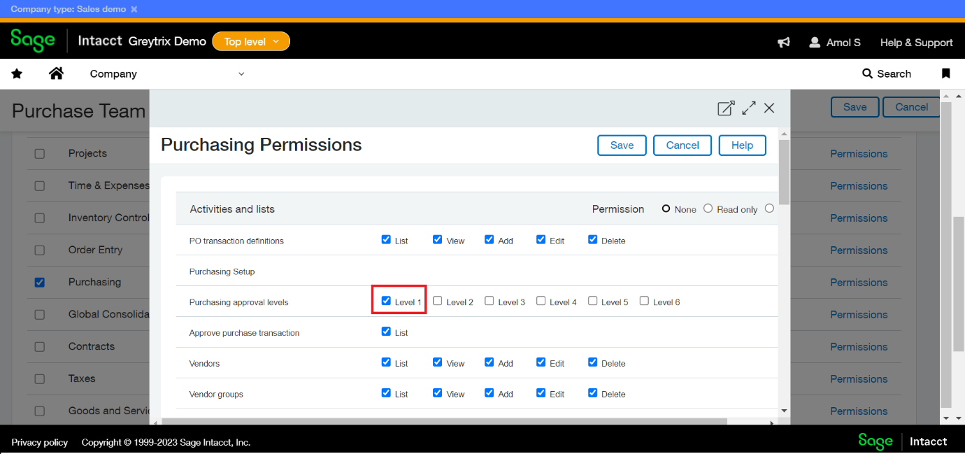Viewport: 965px width, 454px height.
Task: Toggle List checkbox for Vendors
Action: coord(386,362)
